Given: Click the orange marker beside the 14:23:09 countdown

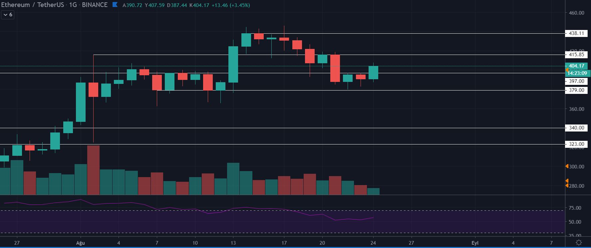Looking at the screenshot, I should click(567, 70).
